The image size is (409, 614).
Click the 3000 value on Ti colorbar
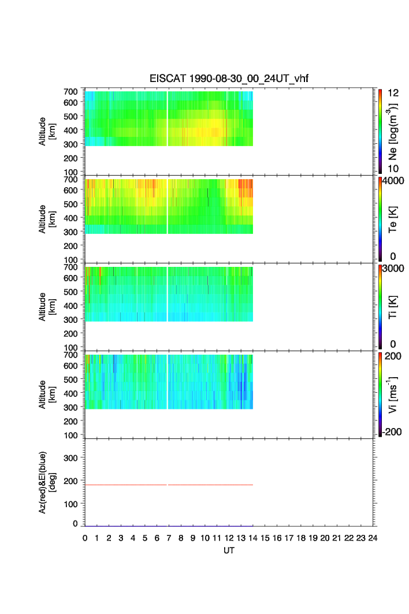point(393,269)
